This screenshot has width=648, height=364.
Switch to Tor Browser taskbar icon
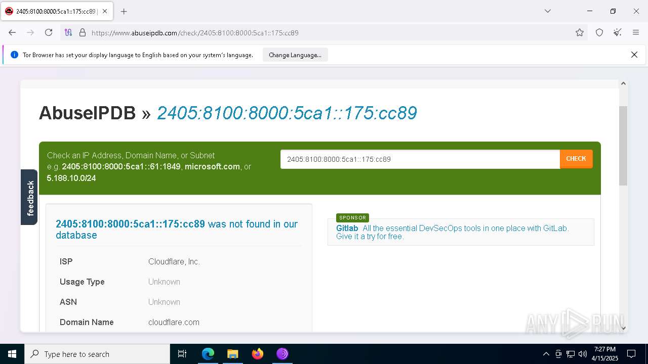[282, 354]
